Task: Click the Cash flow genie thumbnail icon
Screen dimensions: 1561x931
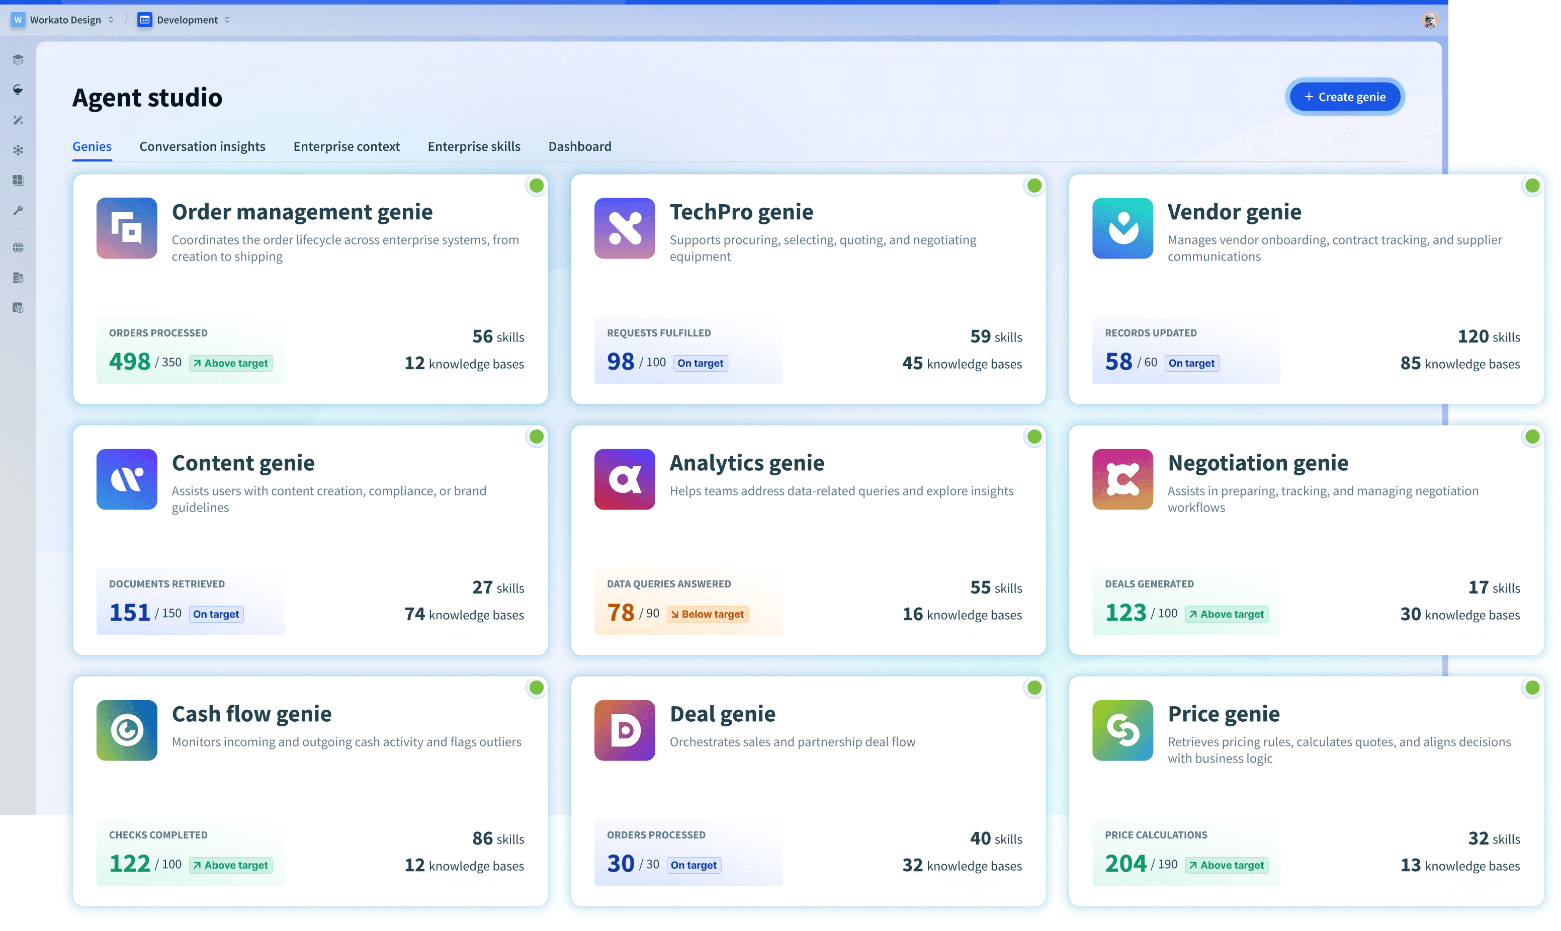Action: [x=127, y=730]
